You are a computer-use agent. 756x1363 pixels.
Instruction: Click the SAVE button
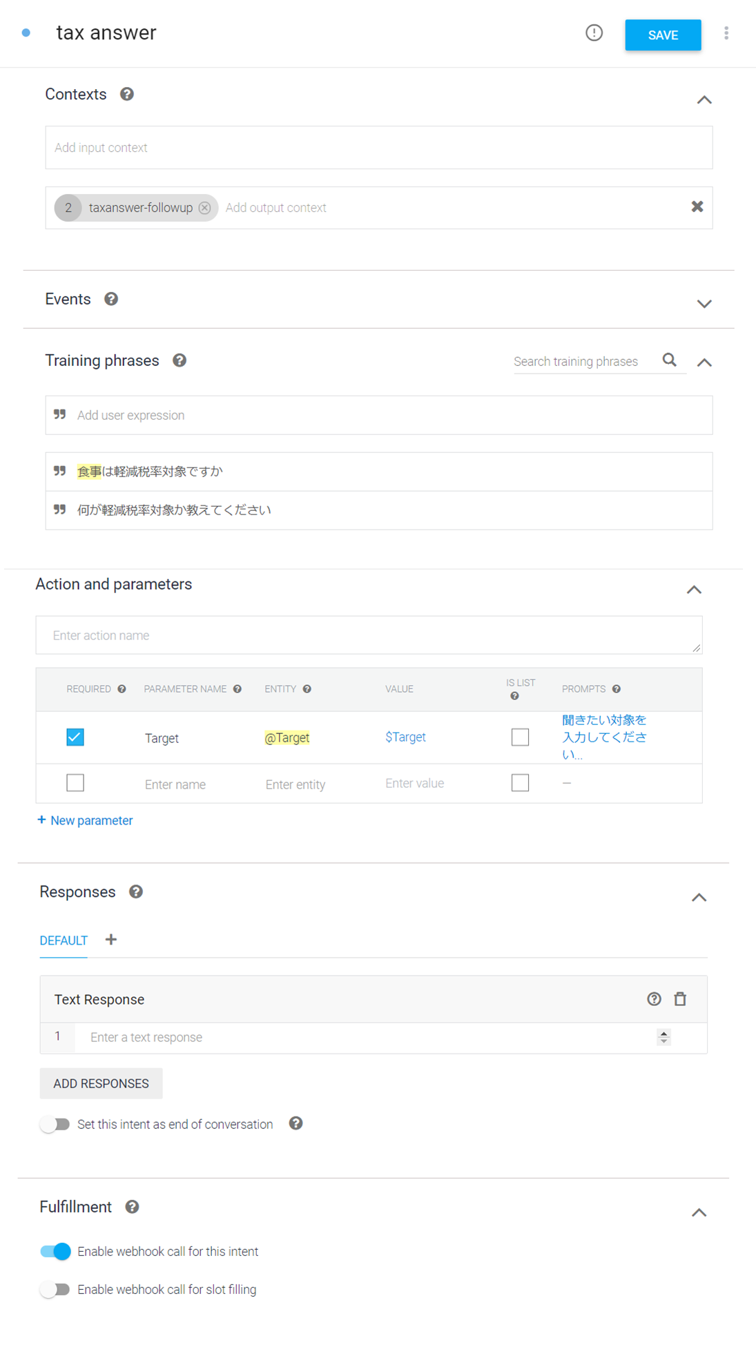(663, 35)
